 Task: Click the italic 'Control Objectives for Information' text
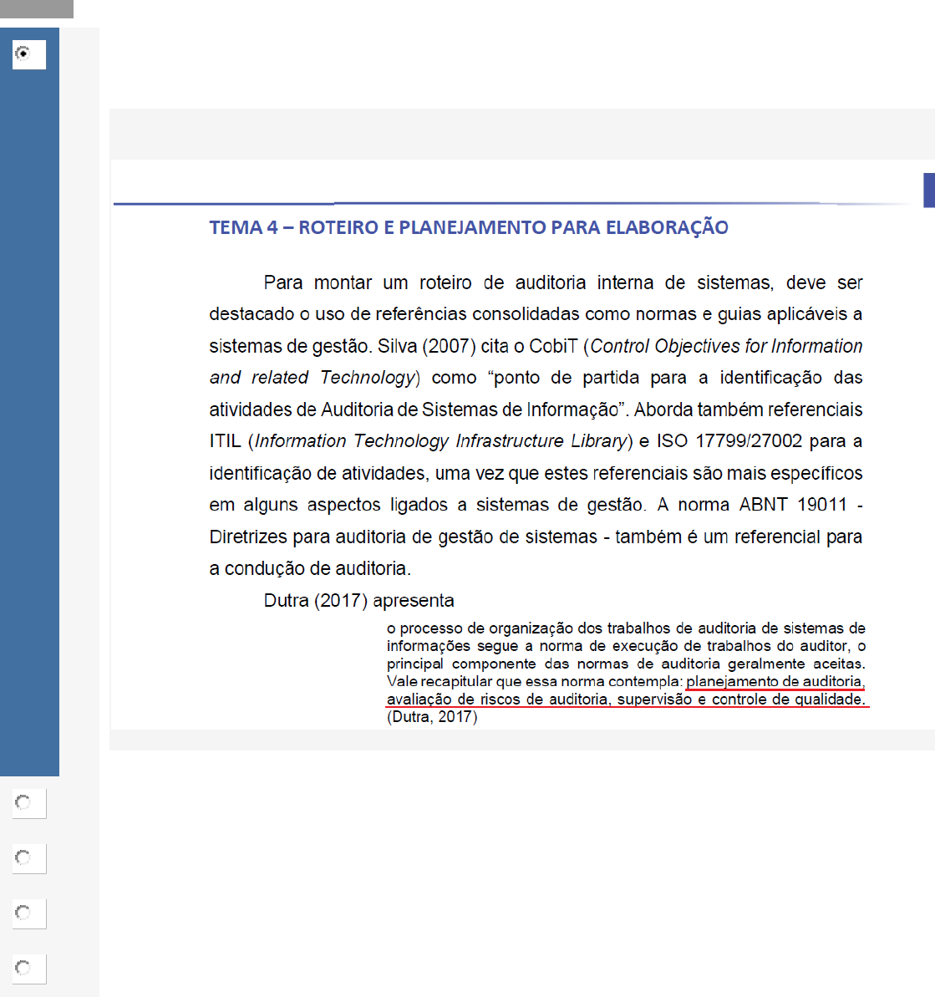pyautogui.click(x=726, y=346)
